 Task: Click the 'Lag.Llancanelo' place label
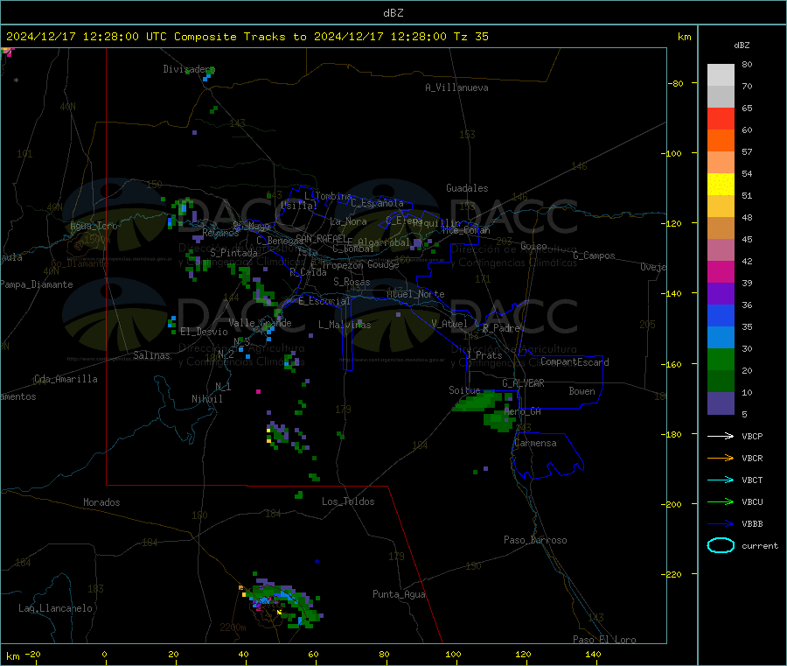click(55, 608)
